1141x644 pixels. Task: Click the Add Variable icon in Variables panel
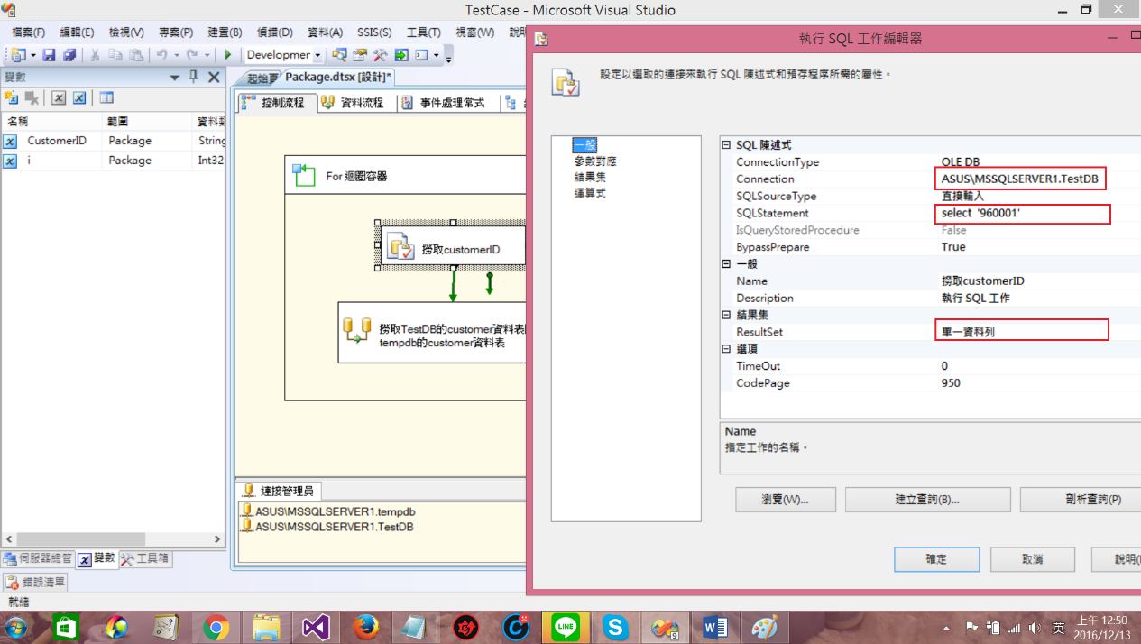coord(12,97)
